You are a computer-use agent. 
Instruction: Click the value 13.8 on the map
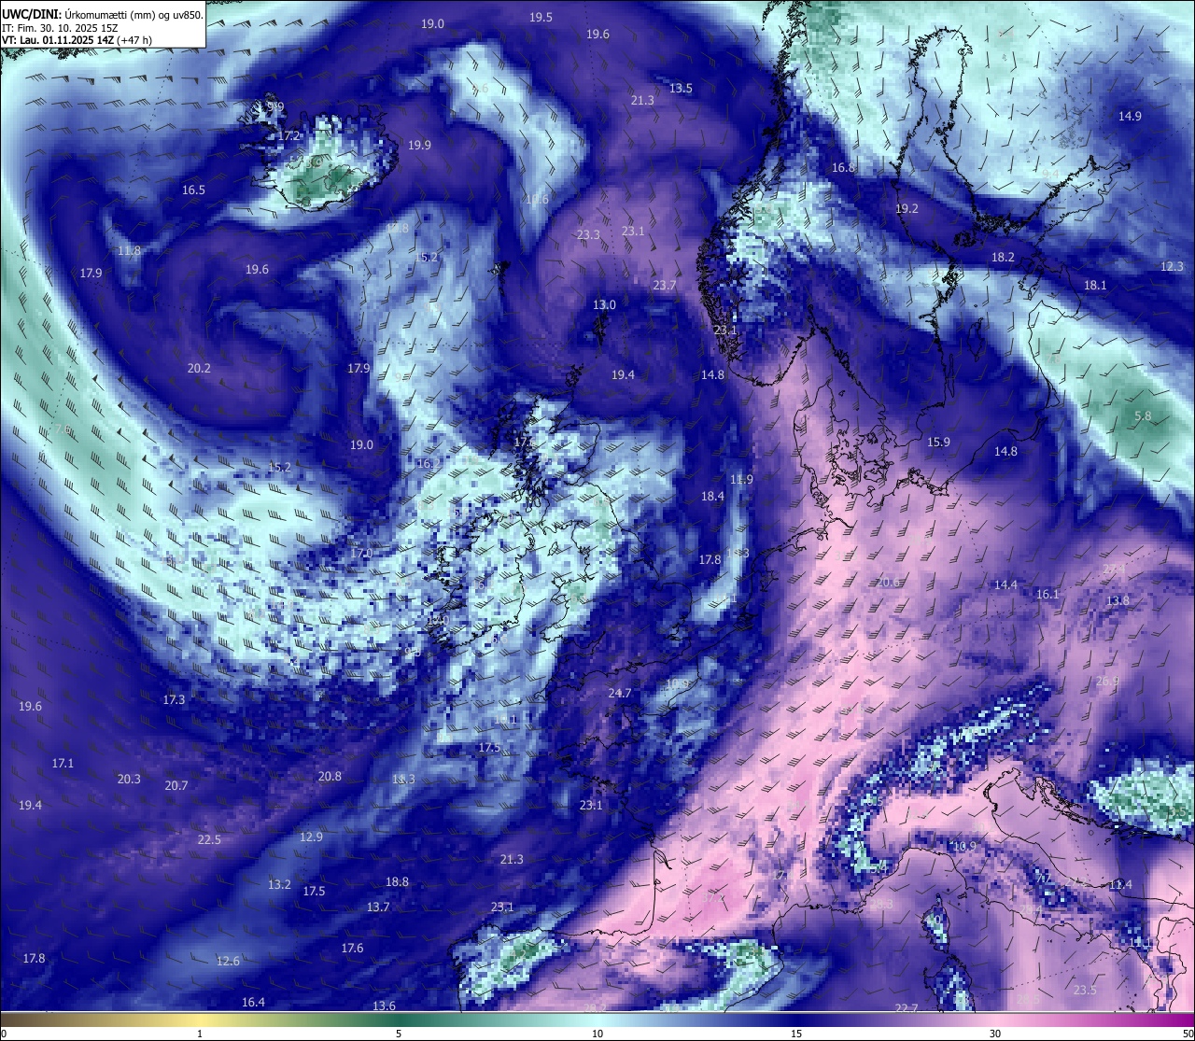[1118, 600]
